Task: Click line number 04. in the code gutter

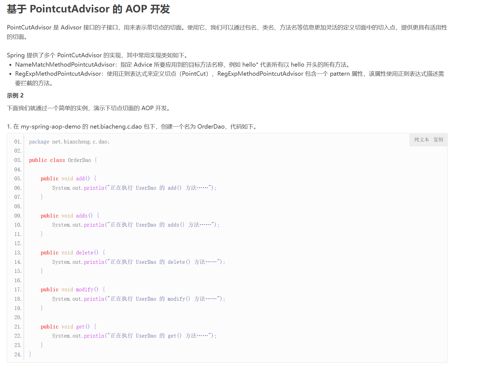Action: tap(18, 170)
